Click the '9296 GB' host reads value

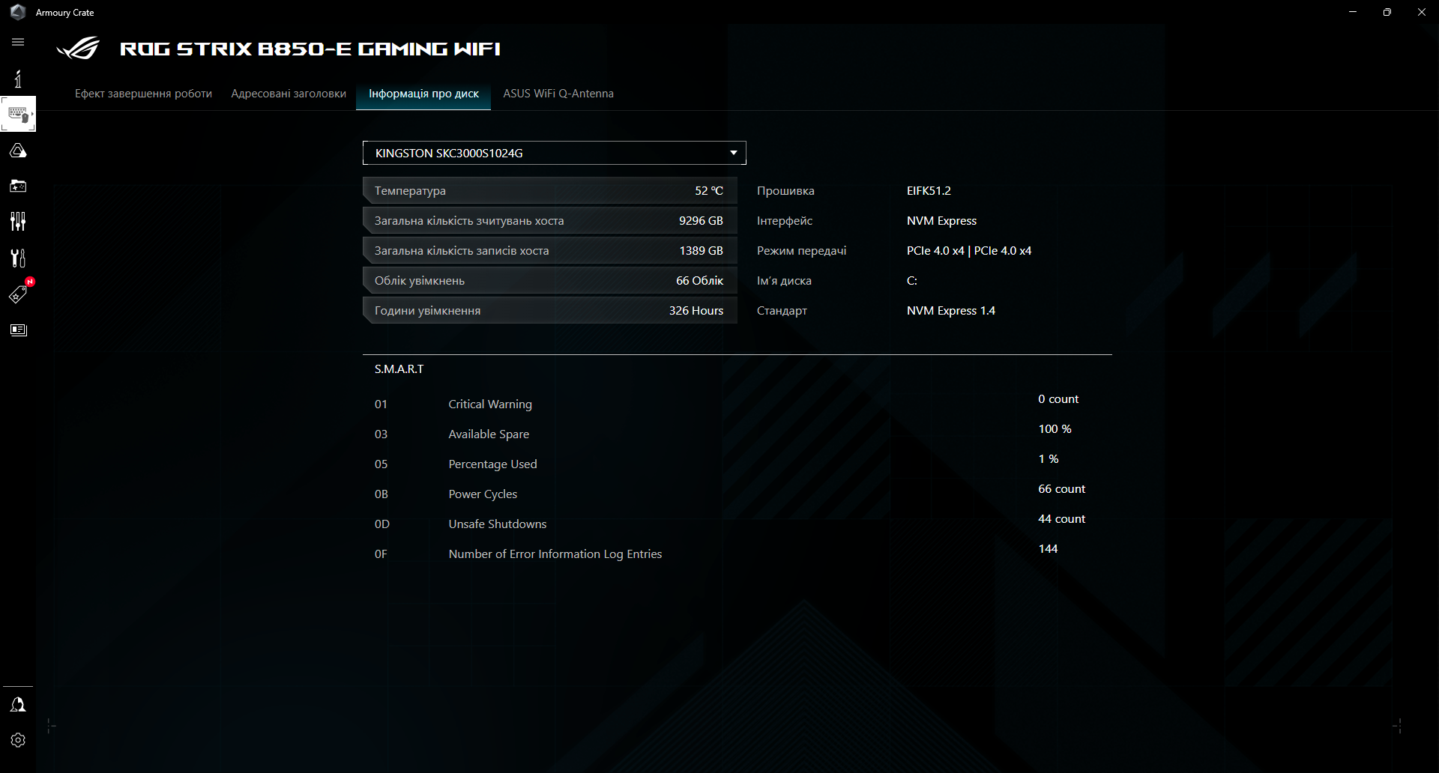pyautogui.click(x=701, y=221)
